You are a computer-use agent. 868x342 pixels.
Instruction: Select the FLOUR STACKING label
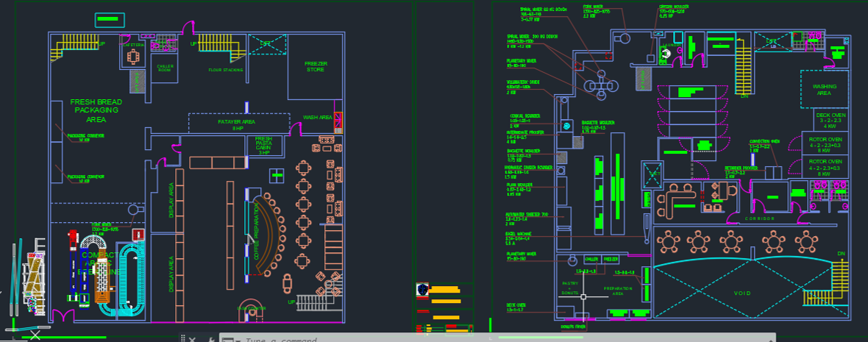coord(225,70)
